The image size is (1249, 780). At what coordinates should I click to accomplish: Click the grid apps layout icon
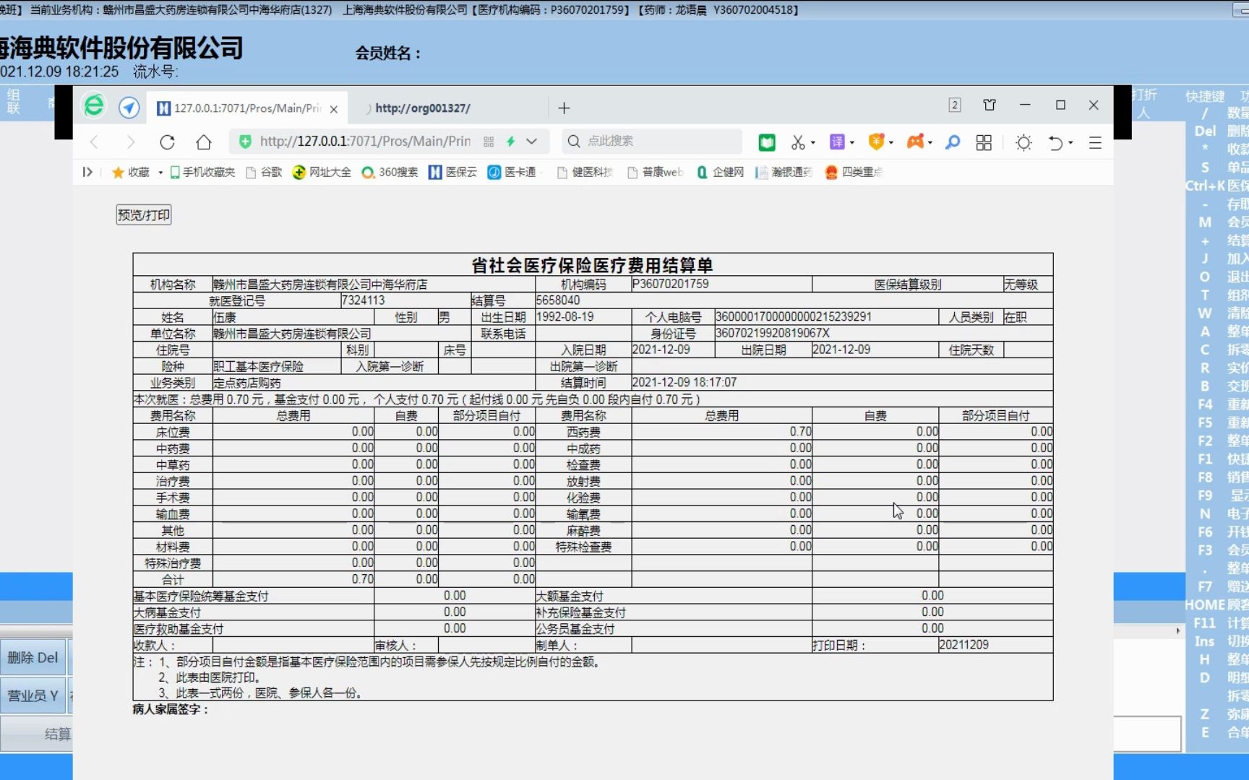pos(983,142)
